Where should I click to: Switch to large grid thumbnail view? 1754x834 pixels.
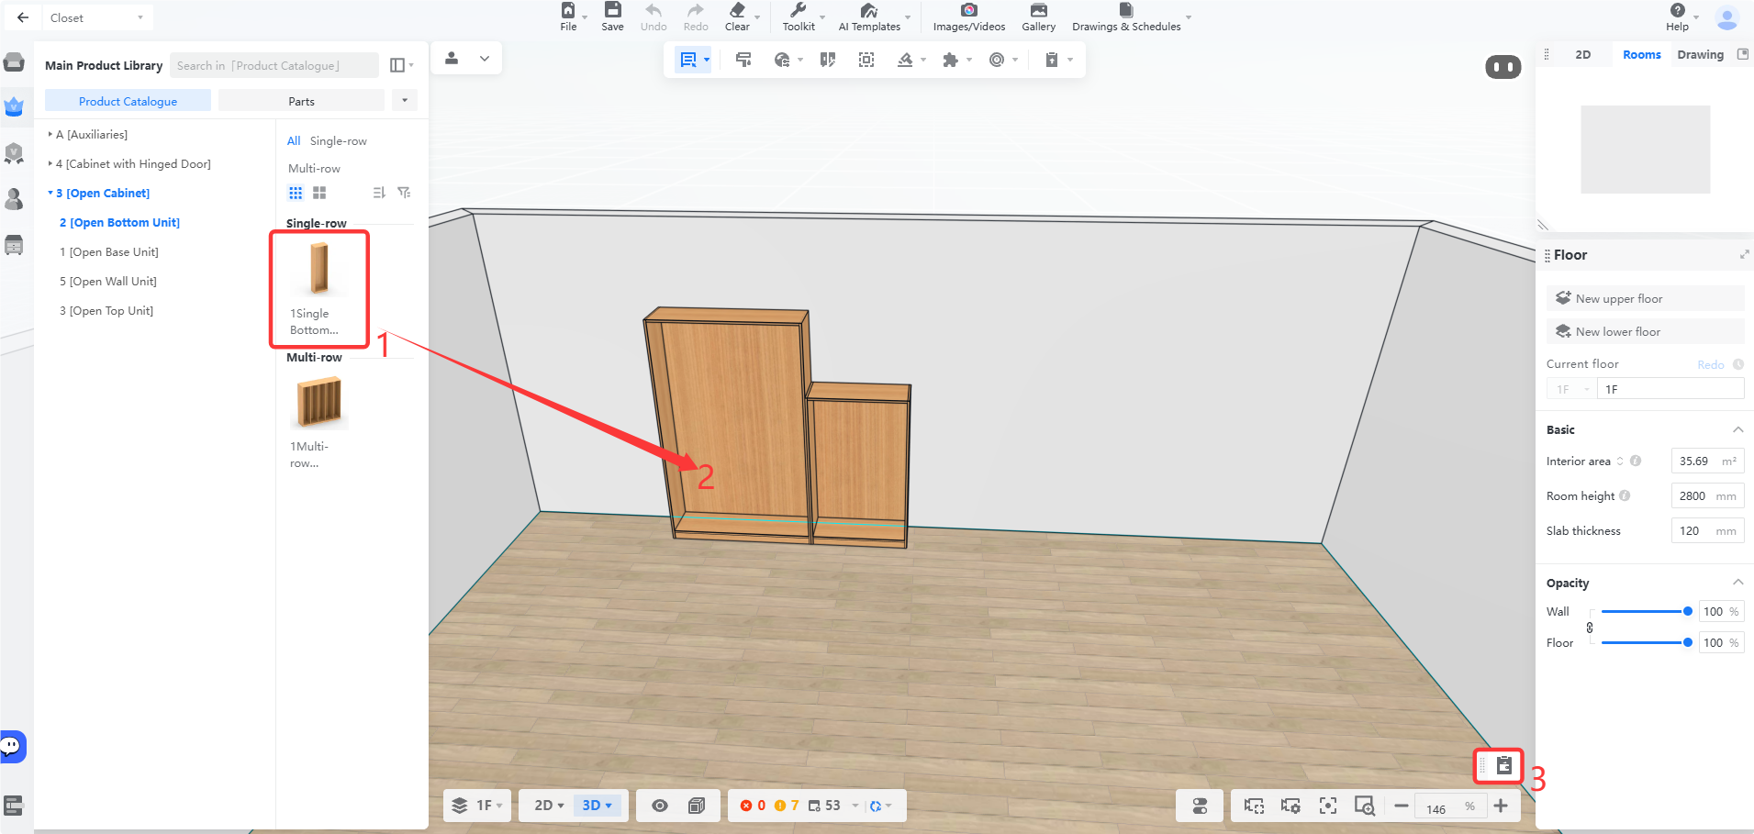[x=319, y=193]
